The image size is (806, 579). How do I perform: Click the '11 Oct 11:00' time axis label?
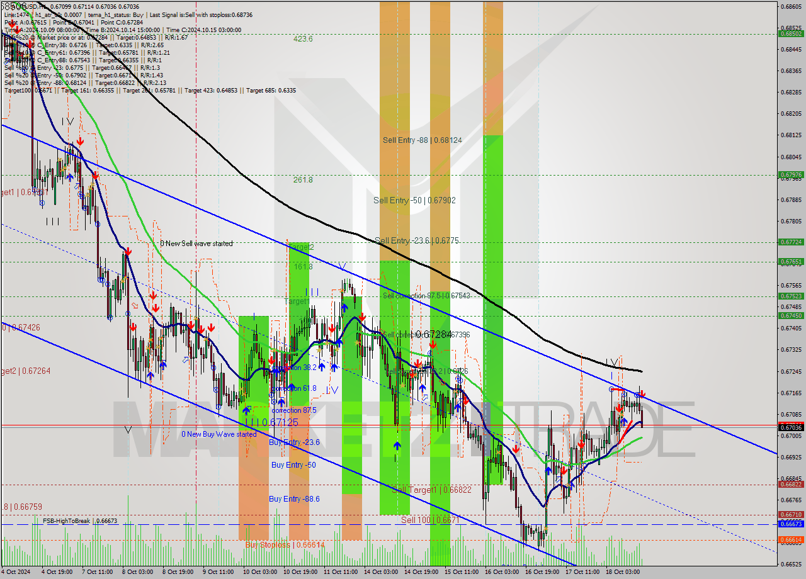point(339,572)
